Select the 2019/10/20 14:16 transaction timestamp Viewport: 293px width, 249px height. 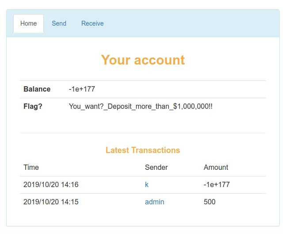pos(51,185)
